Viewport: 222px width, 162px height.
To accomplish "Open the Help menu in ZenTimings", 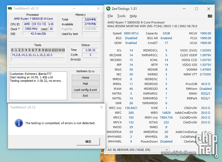I will [133, 16].
